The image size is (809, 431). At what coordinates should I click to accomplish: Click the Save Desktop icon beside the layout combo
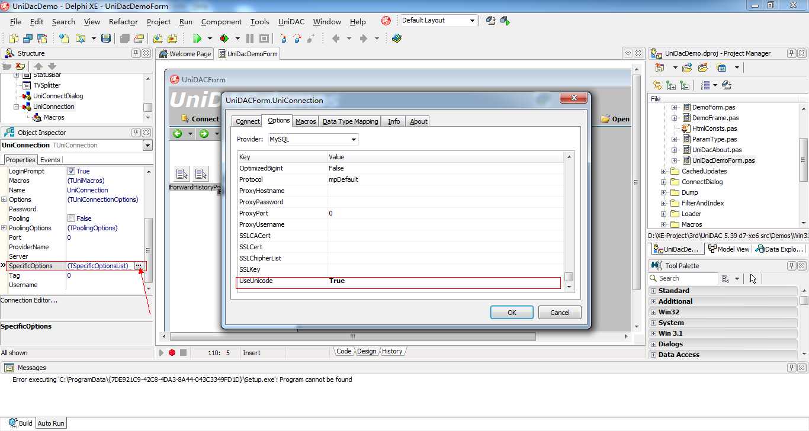[490, 21]
